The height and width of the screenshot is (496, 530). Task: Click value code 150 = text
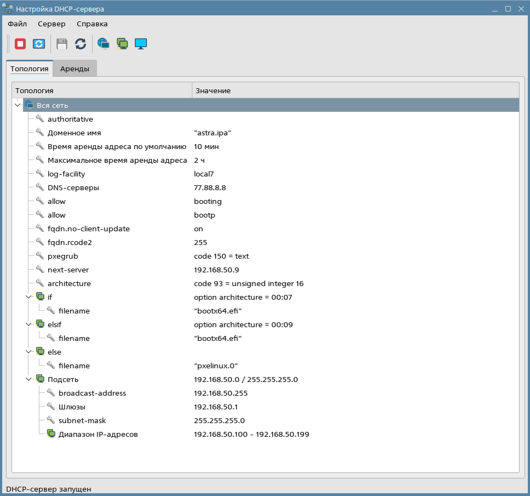pyautogui.click(x=221, y=256)
